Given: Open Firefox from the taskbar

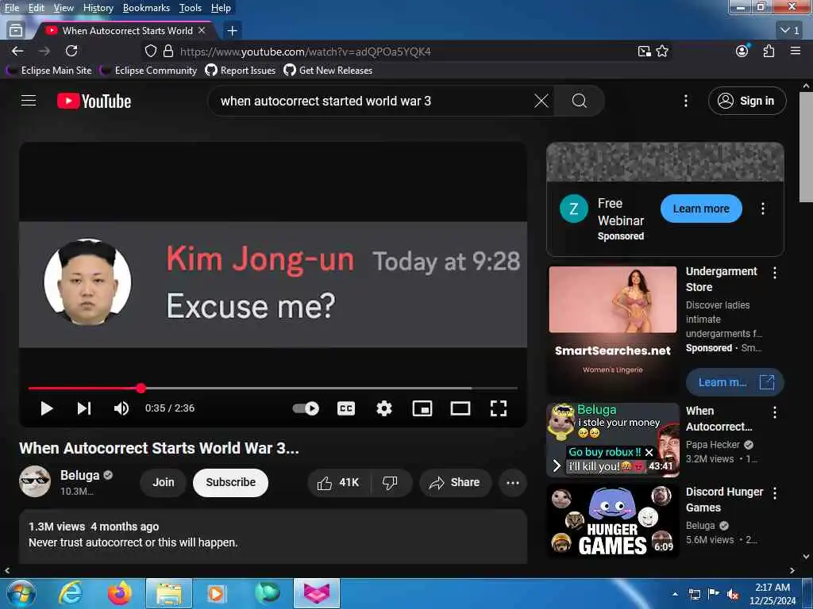Looking at the screenshot, I should [x=119, y=593].
